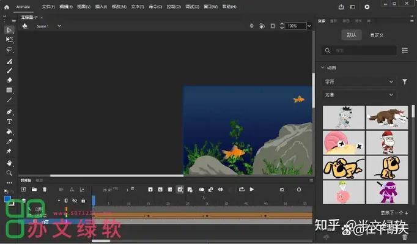417x244 pixels.
Task: Open the 窗口(W) menu
Action: 210,7
